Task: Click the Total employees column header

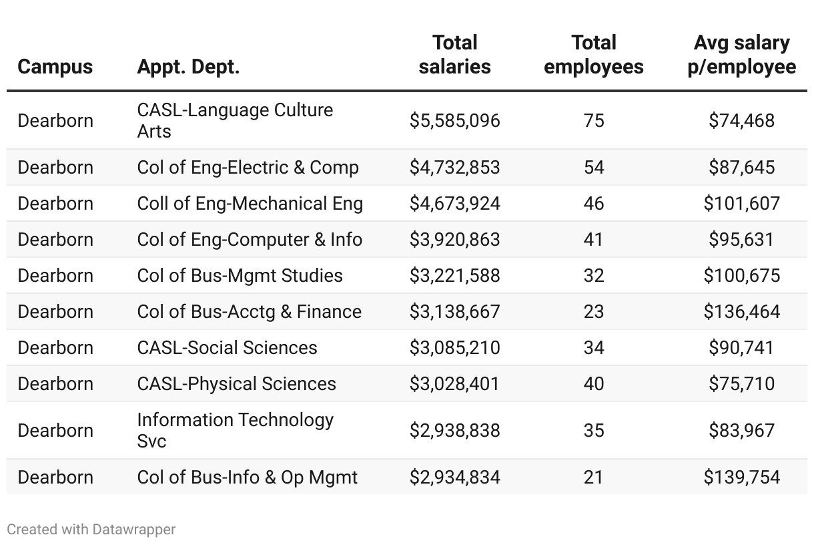Action: point(594,55)
